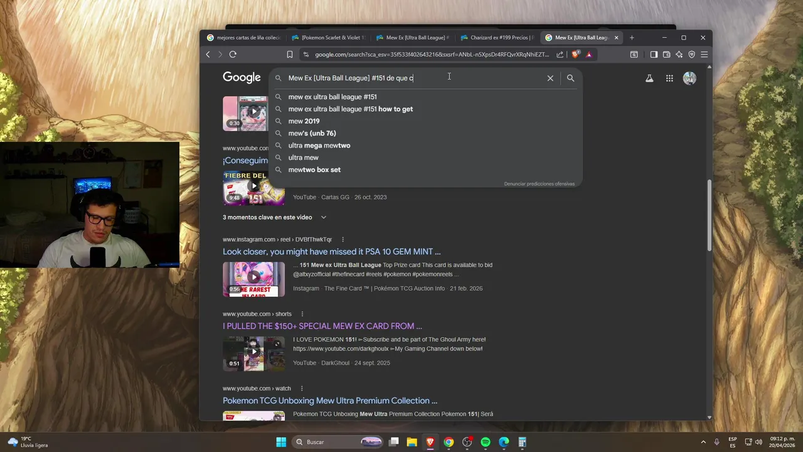Focus the Google search input field
This screenshot has width=803, height=452.
(x=414, y=78)
